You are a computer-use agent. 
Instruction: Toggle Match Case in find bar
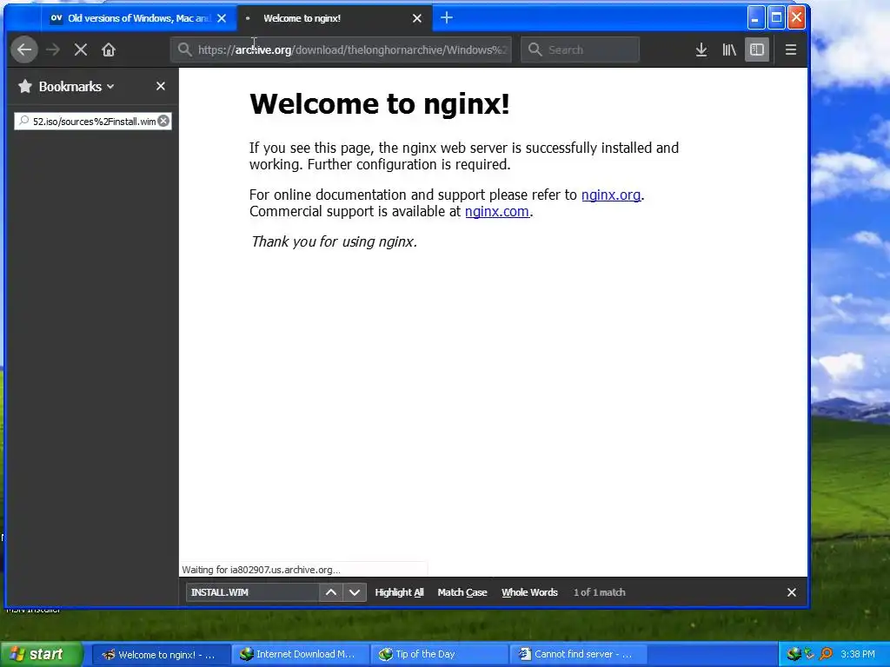coord(462,592)
